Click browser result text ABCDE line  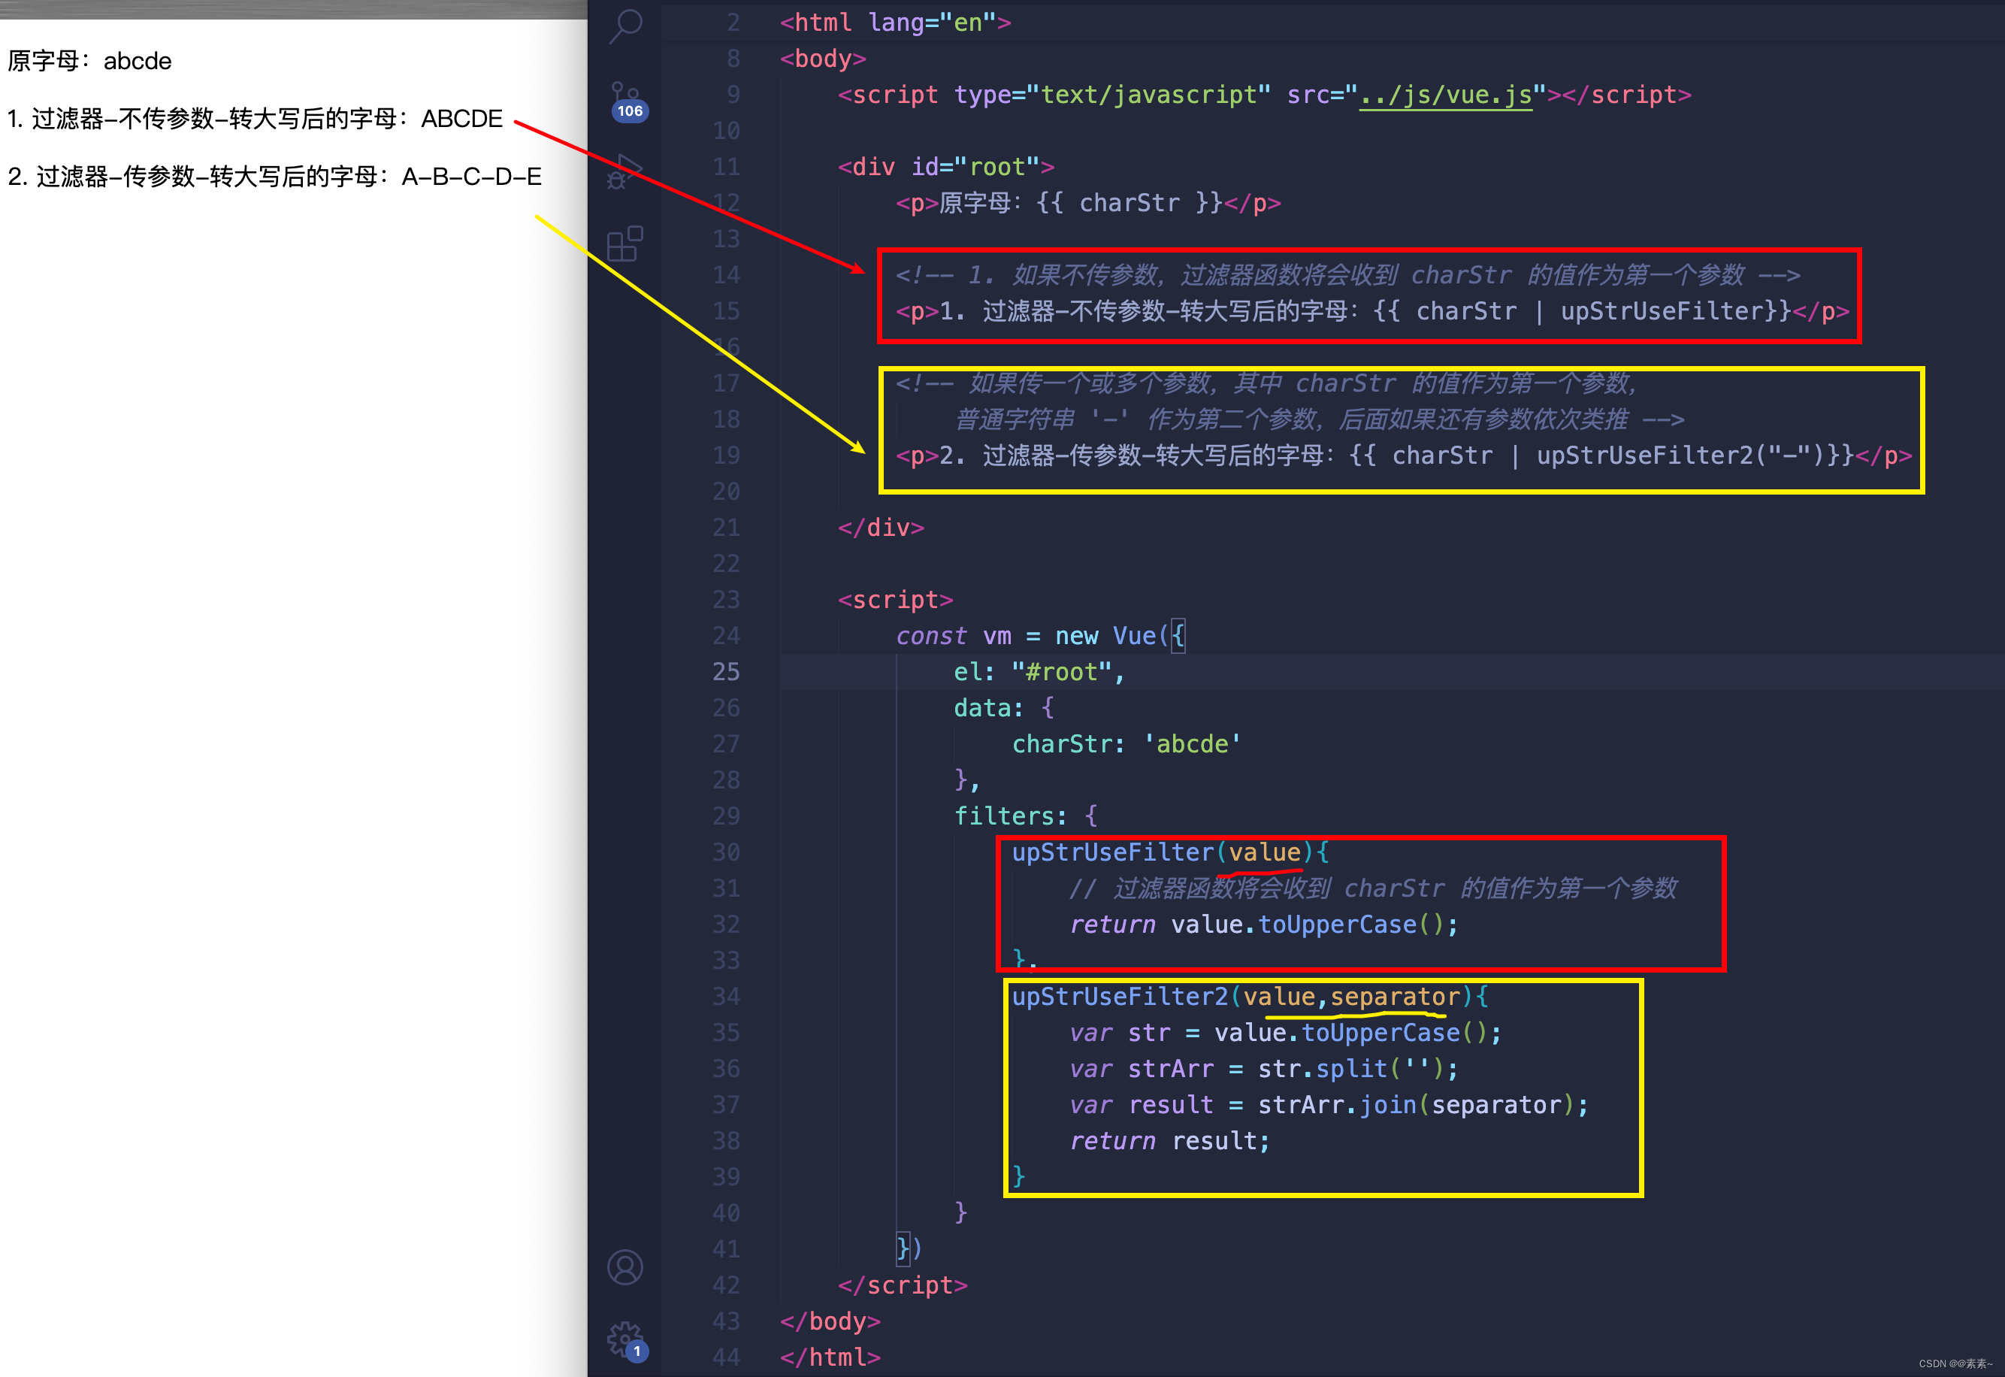click(255, 118)
